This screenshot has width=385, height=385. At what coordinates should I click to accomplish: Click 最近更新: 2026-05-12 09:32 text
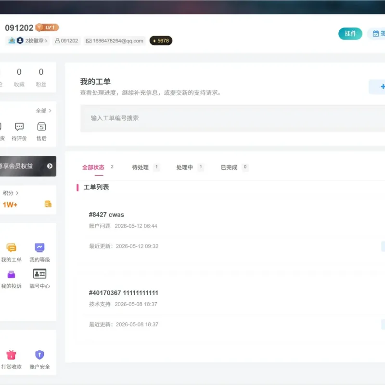(124, 246)
